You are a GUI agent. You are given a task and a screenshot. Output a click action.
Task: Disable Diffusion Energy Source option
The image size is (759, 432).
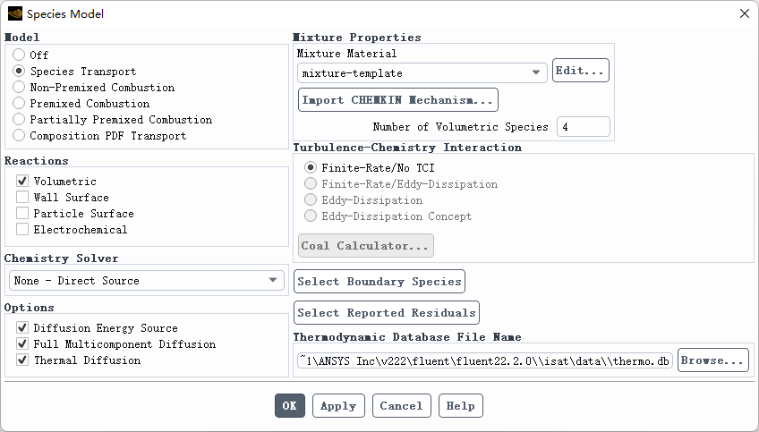(x=22, y=328)
